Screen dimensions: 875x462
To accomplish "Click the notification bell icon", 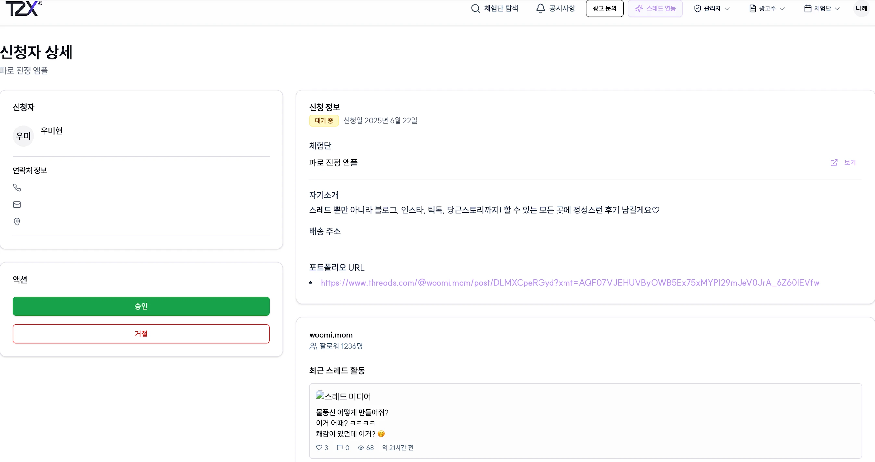I will 540,8.
